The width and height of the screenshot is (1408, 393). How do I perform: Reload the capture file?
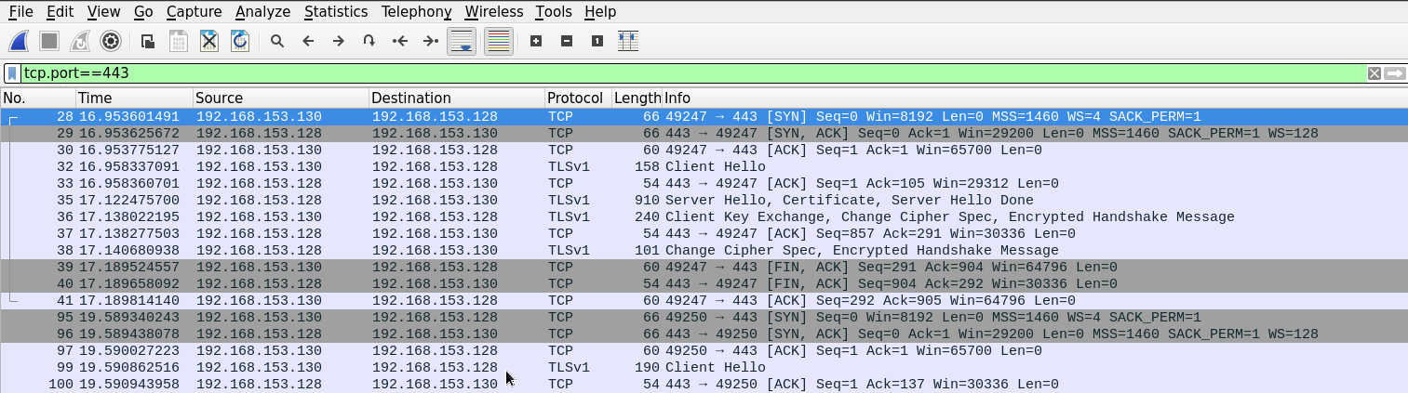(x=240, y=41)
